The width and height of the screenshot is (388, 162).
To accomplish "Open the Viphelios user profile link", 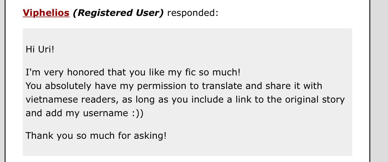I will [x=46, y=13].
